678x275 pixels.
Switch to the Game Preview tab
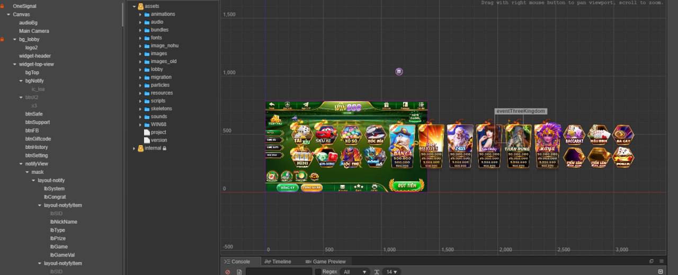coord(325,261)
